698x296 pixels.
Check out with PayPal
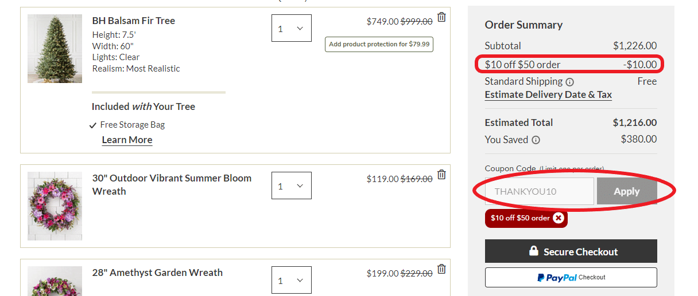[571, 277]
